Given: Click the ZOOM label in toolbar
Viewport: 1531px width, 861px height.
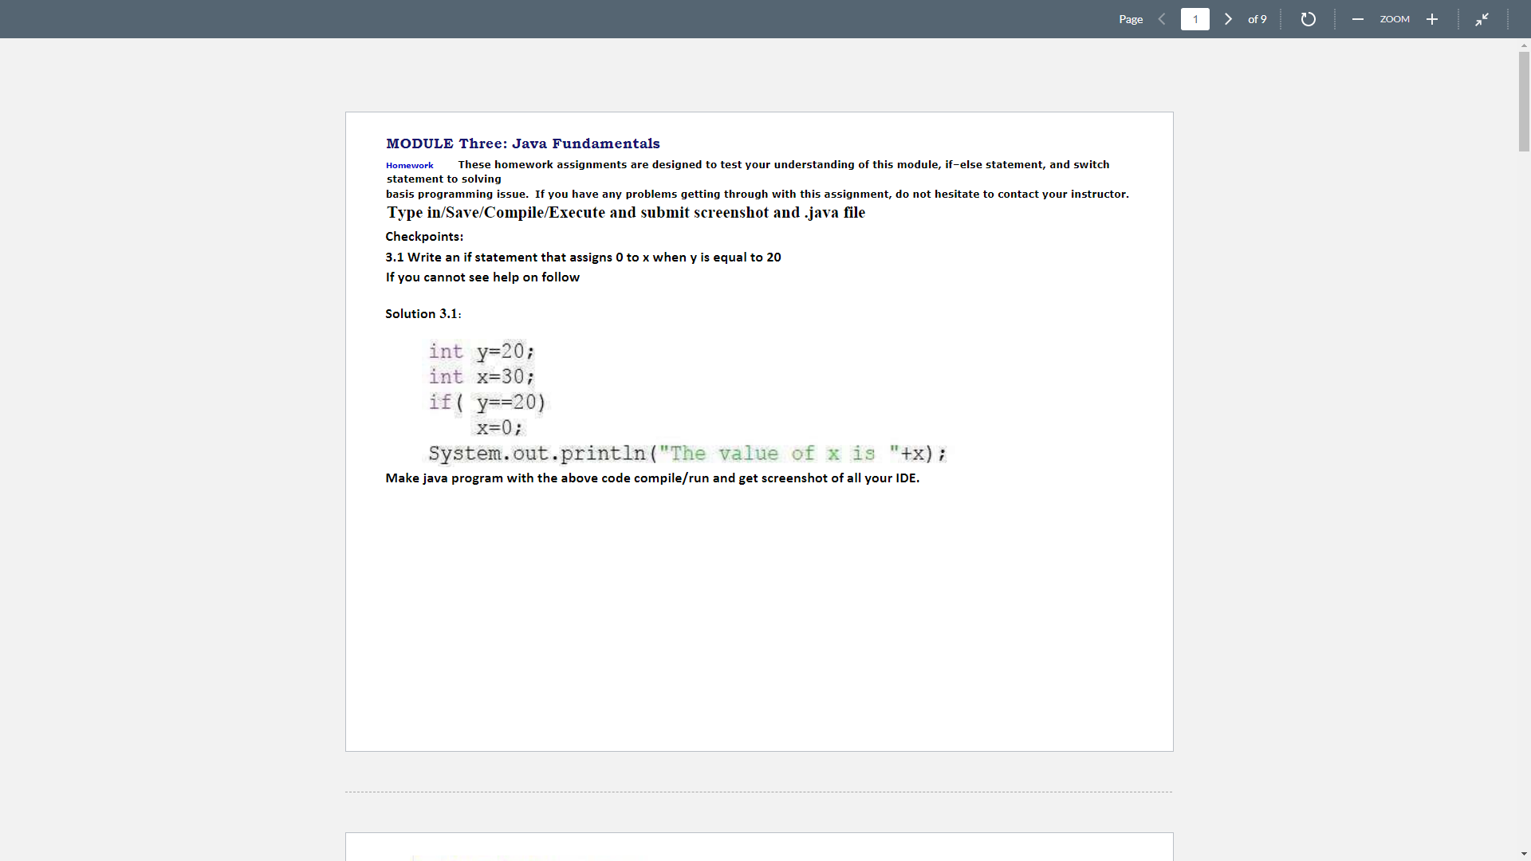Looking at the screenshot, I should pyautogui.click(x=1395, y=19).
